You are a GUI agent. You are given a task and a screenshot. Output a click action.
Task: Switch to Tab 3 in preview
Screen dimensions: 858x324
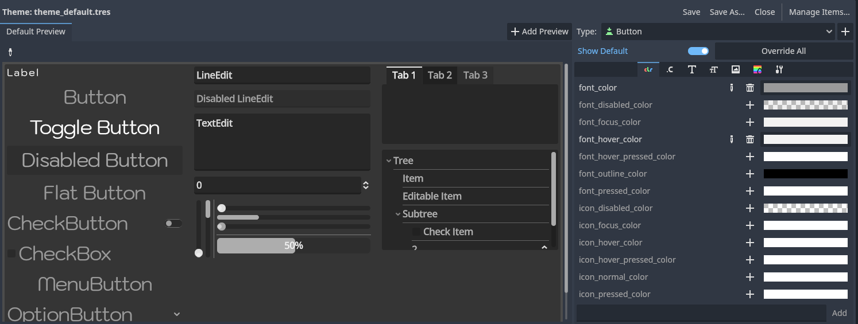[476, 75]
